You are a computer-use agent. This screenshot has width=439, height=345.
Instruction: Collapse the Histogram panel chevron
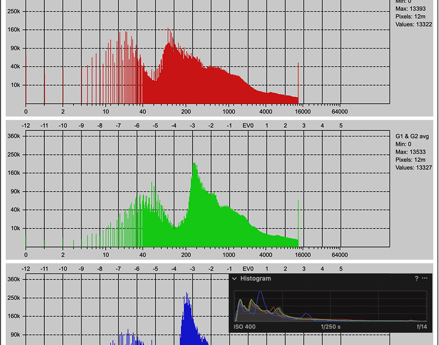pos(235,279)
